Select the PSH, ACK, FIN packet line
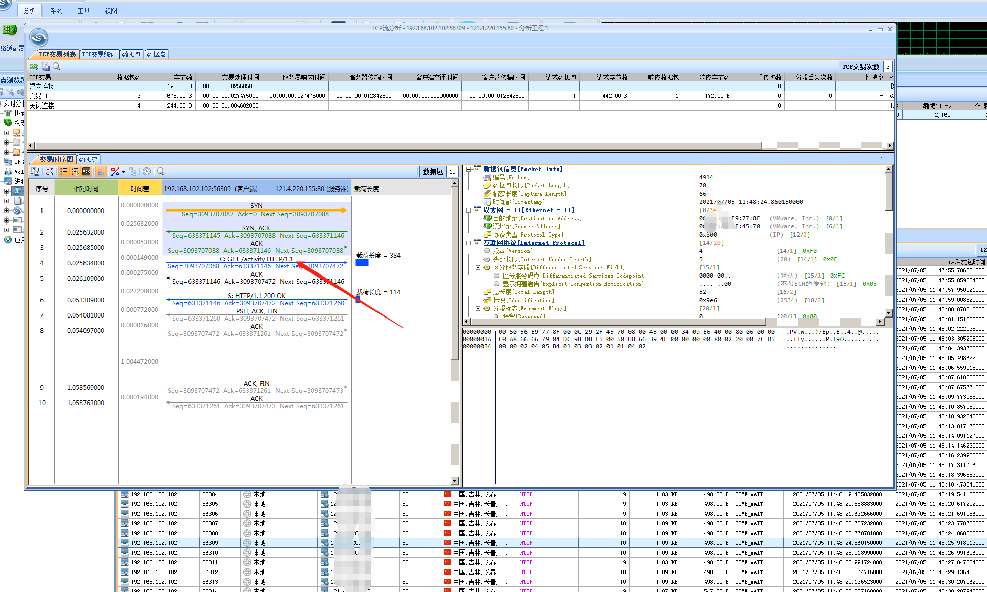This screenshot has height=592, width=987. 257,314
